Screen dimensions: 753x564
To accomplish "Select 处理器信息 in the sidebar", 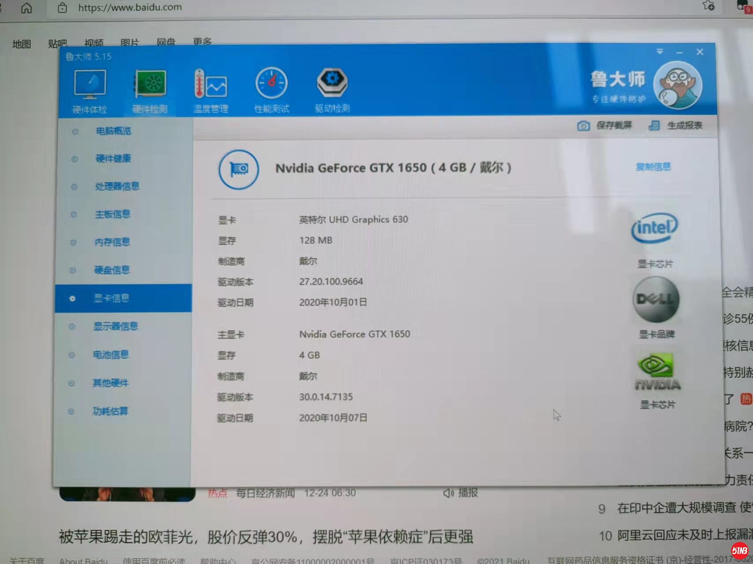I will [117, 187].
